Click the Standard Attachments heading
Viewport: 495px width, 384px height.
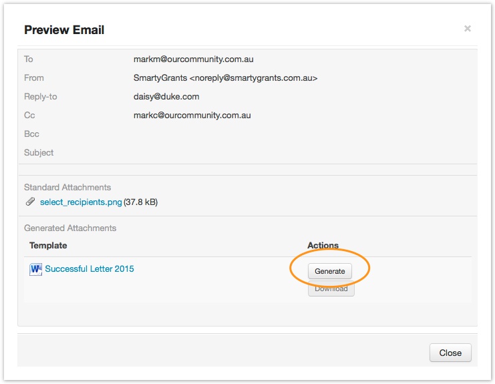(x=67, y=188)
